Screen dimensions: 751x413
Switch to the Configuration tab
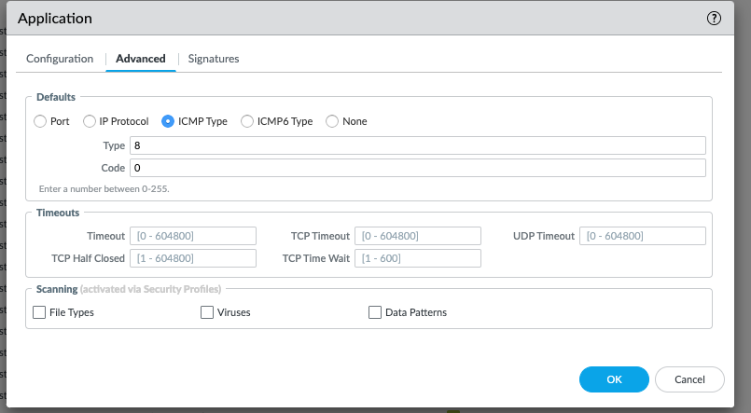coord(60,59)
